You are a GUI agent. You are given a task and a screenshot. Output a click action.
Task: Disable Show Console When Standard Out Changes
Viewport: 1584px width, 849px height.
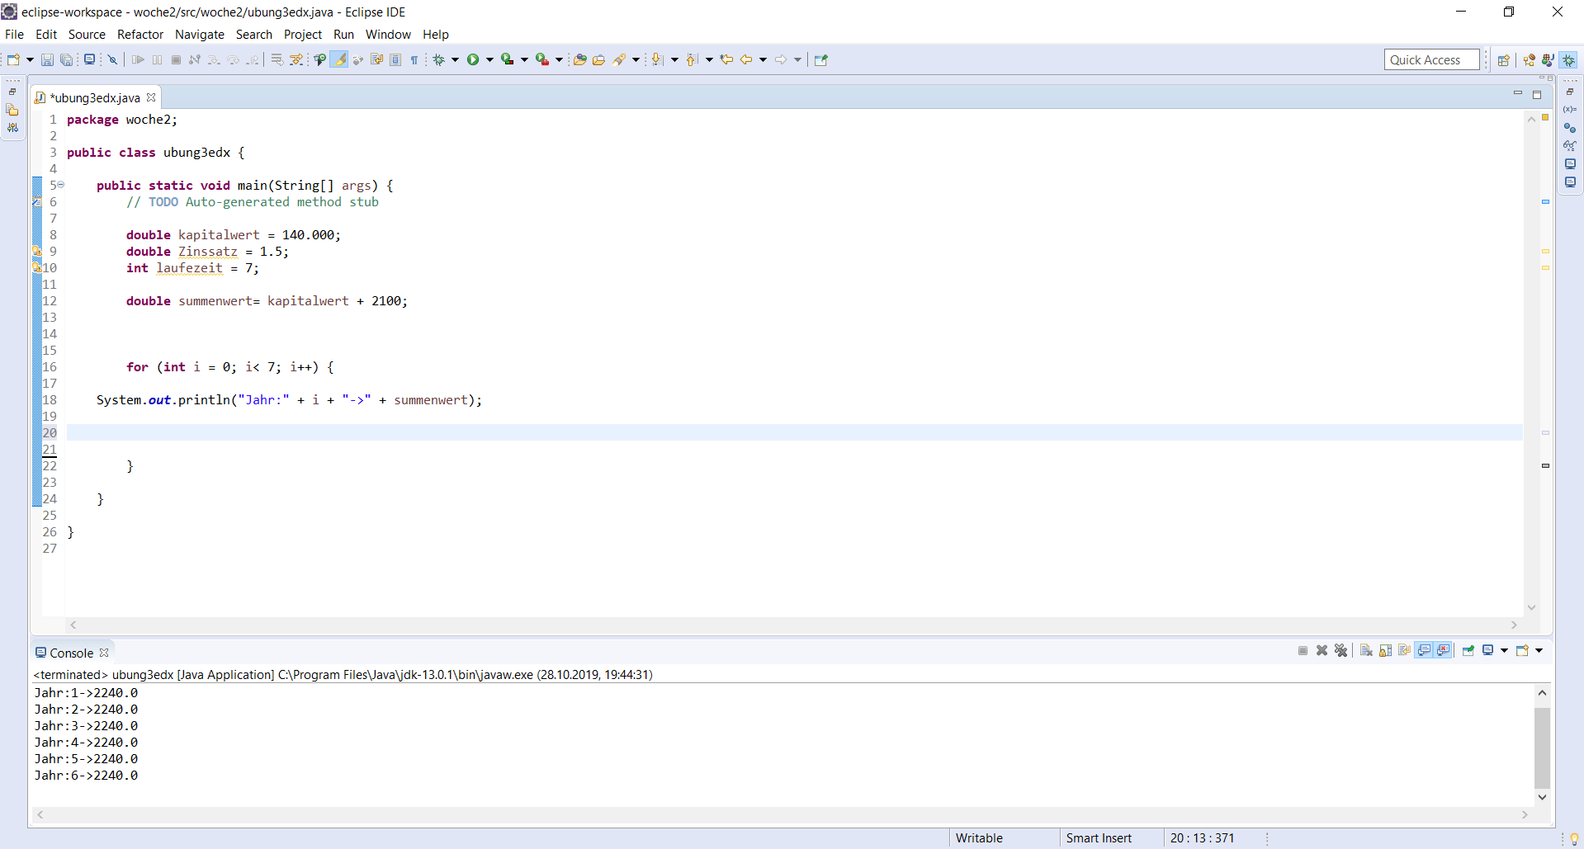pos(1425,651)
